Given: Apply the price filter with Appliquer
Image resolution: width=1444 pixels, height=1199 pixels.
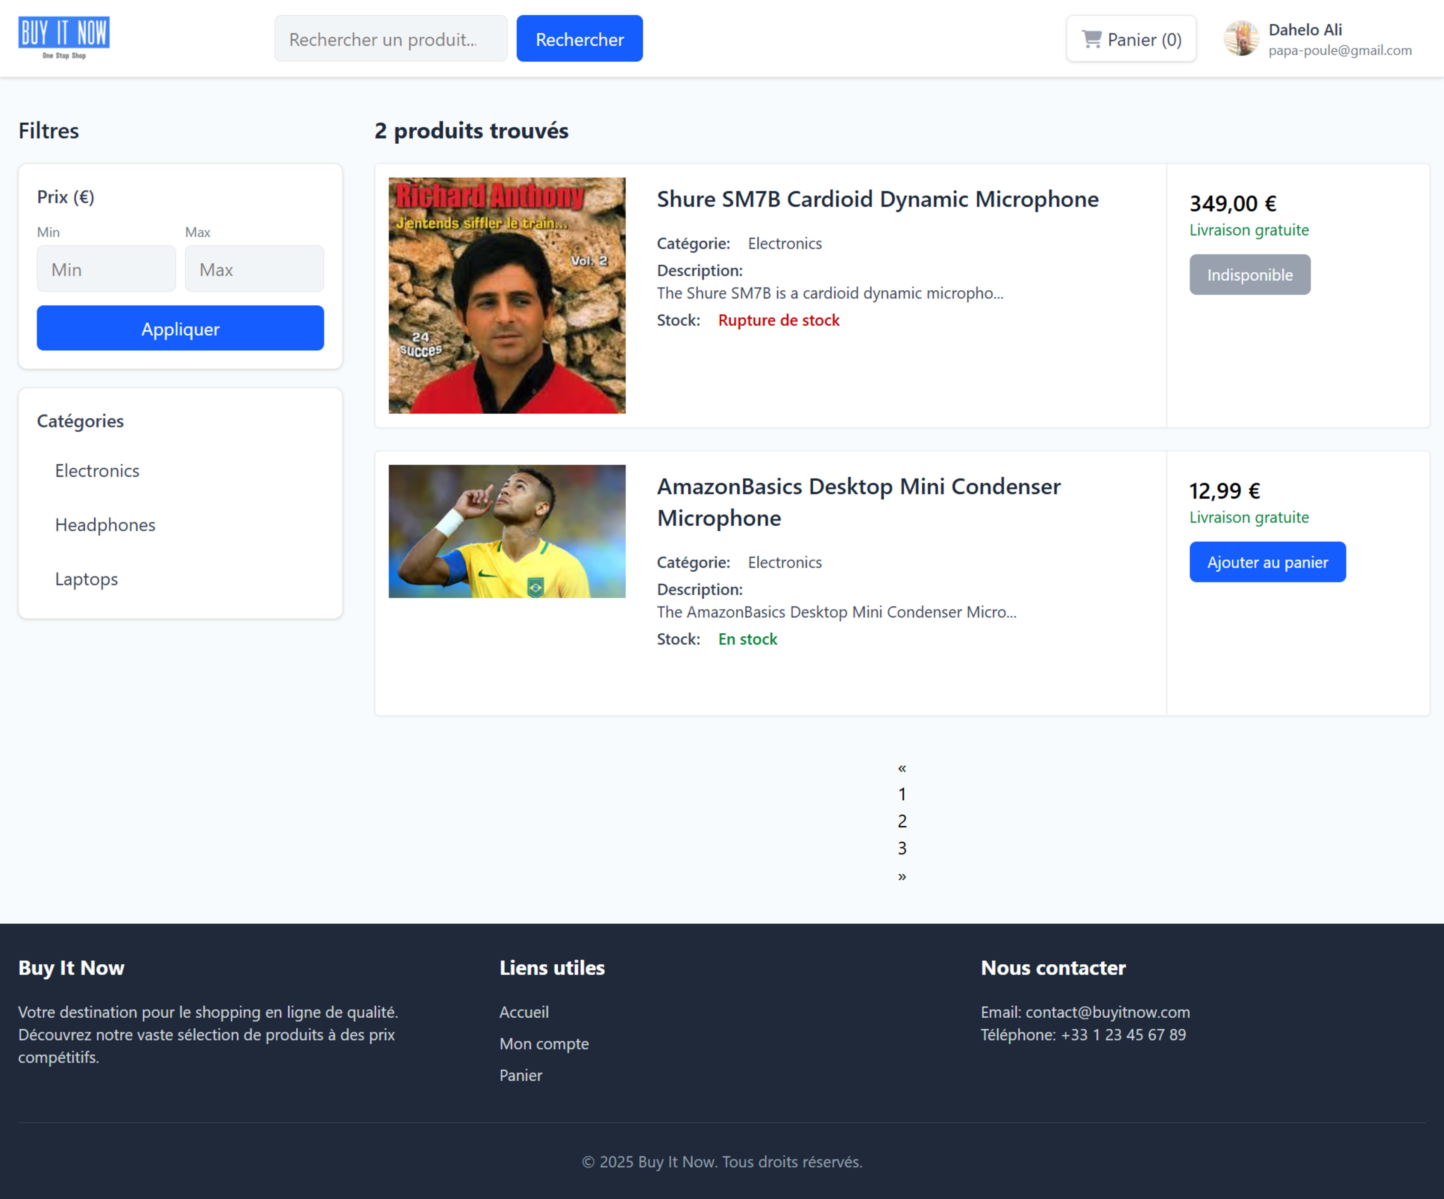Looking at the screenshot, I should point(180,328).
